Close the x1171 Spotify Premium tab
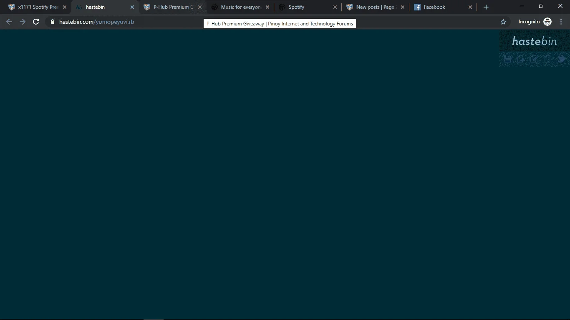The height and width of the screenshot is (320, 570). 65,7
